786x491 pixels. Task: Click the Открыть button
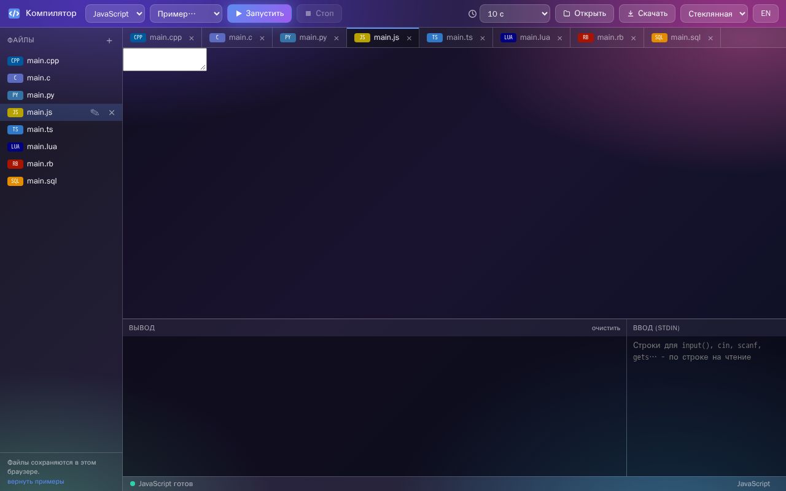tap(585, 14)
